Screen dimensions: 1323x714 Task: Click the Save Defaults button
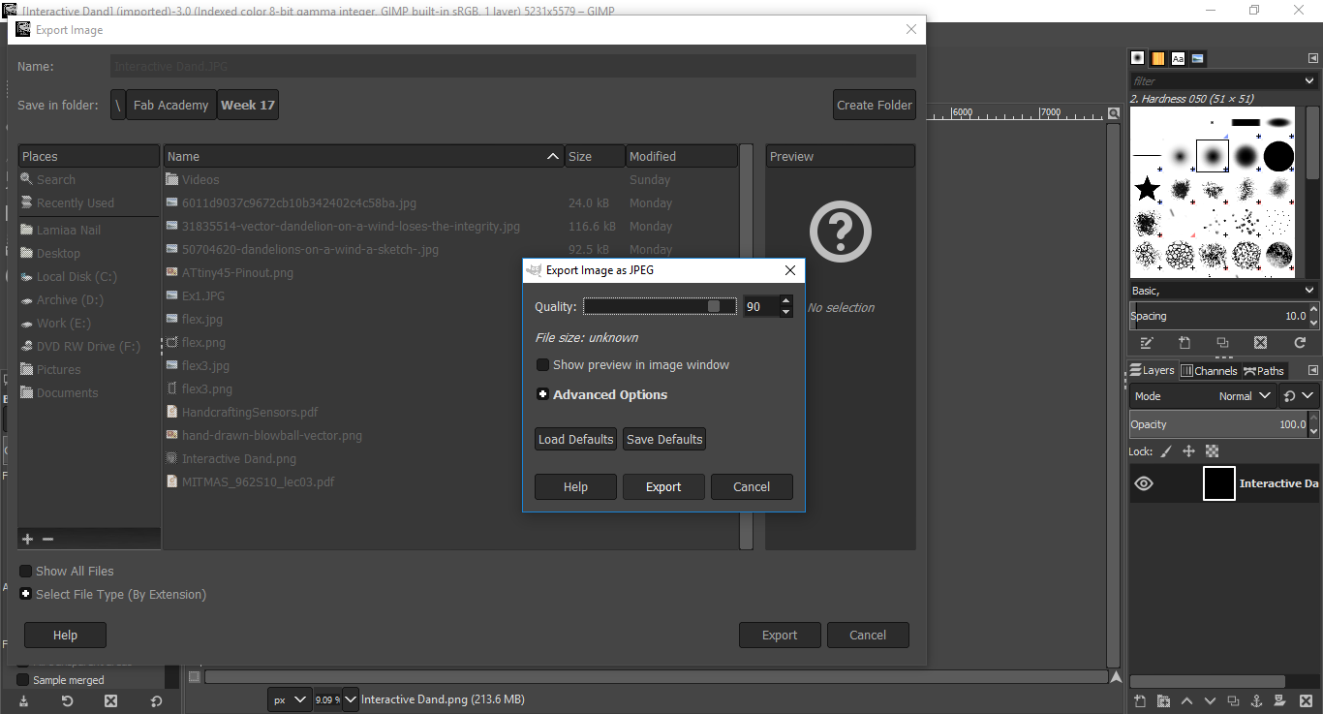(664, 439)
